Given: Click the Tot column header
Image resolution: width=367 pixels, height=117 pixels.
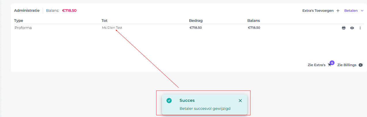Looking at the screenshot, I should [x=105, y=21].
